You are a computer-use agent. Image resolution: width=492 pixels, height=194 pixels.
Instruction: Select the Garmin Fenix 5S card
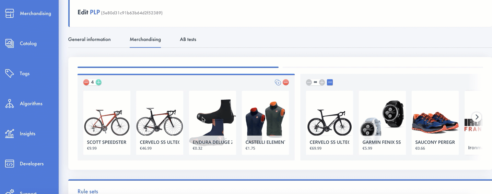click(x=382, y=123)
